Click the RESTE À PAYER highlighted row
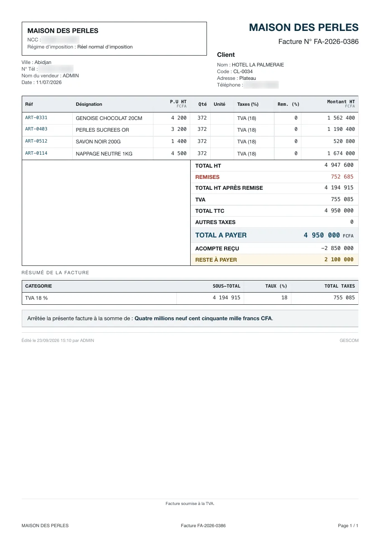This screenshot has height=538, width=380. [x=274, y=260]
